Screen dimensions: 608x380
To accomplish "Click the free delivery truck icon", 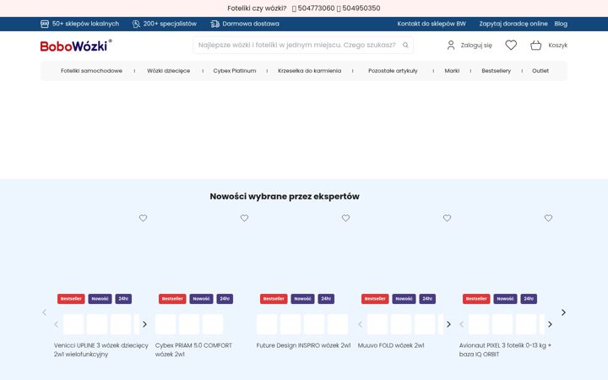I will (x=214, y=24).
